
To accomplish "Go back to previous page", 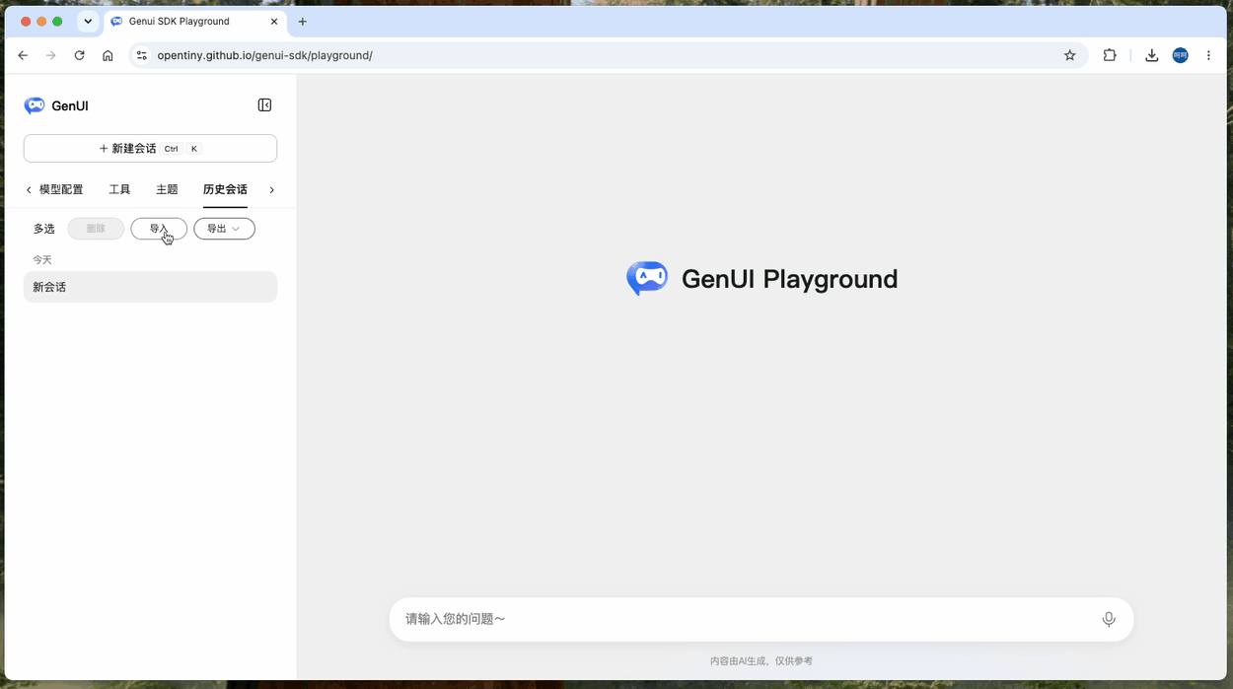I will (23, 55).
